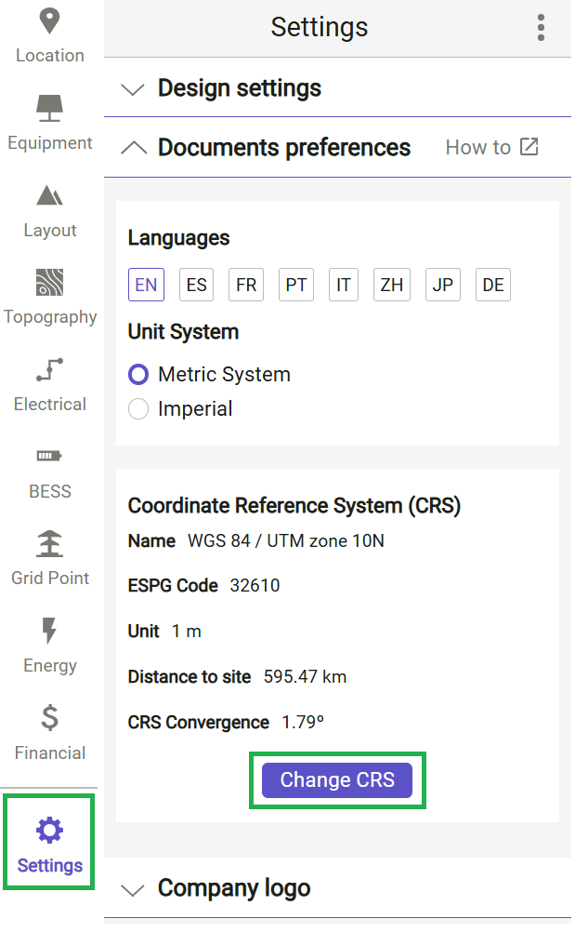Click the WGS 84 / UTM zone 10N name

286,541
